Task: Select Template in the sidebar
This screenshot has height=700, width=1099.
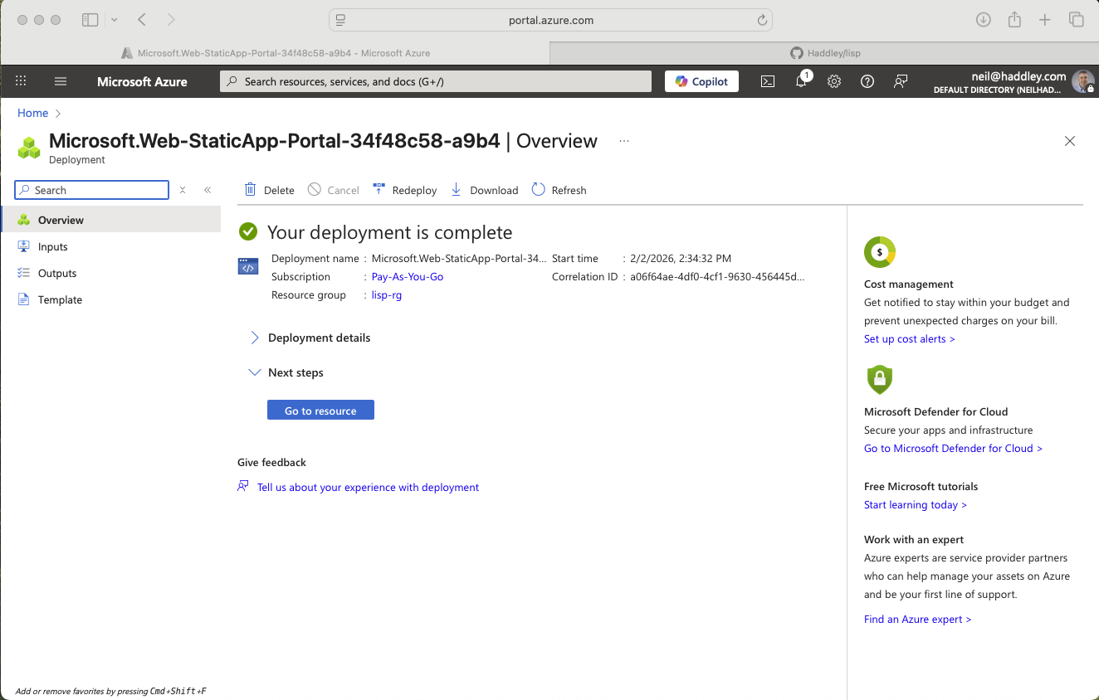Action: [60, 299]
